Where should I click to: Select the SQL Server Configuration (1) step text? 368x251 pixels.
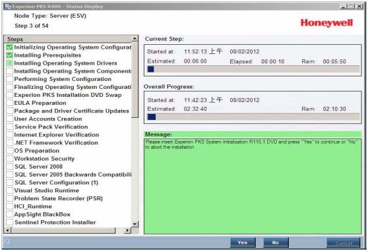click(x=56, y=182)
